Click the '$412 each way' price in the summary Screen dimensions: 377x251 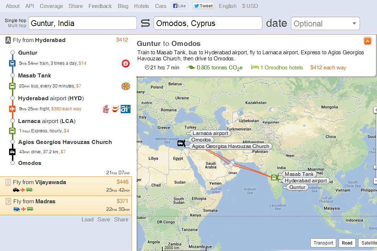(328, 68)
